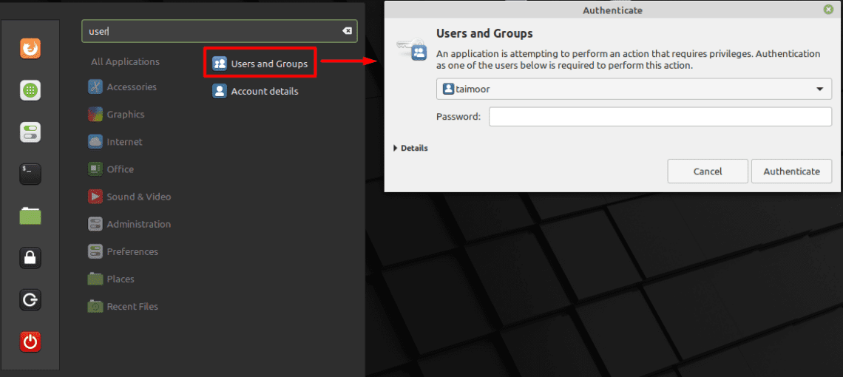Click the Account details result icon
Viewport: 843px width, 377px height.
pos(220,92)
